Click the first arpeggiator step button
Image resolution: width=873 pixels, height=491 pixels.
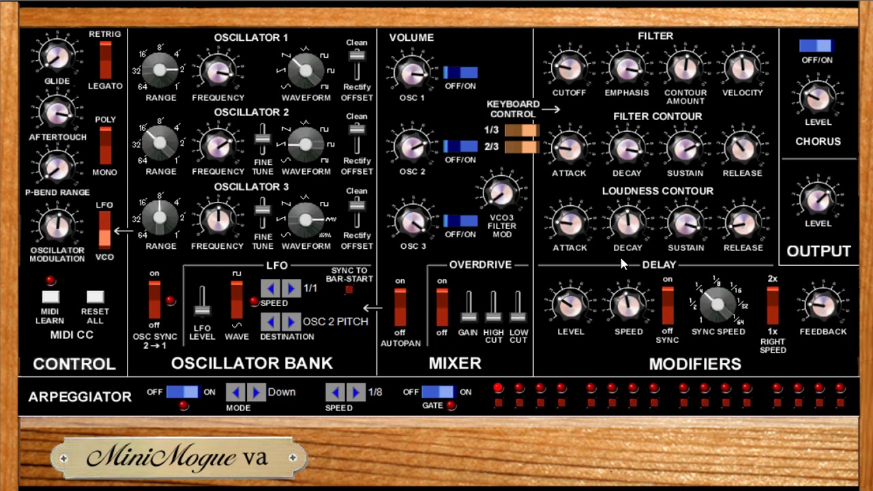point(499,403)
